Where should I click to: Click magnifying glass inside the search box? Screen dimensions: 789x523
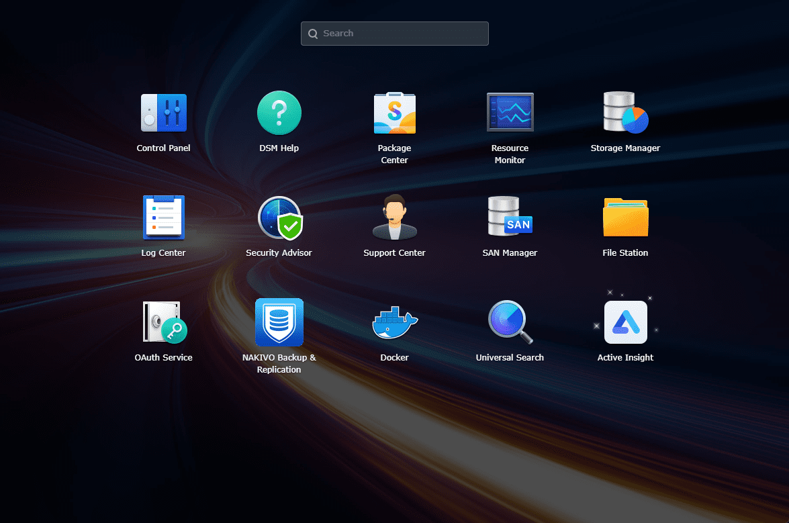point(313,34)
